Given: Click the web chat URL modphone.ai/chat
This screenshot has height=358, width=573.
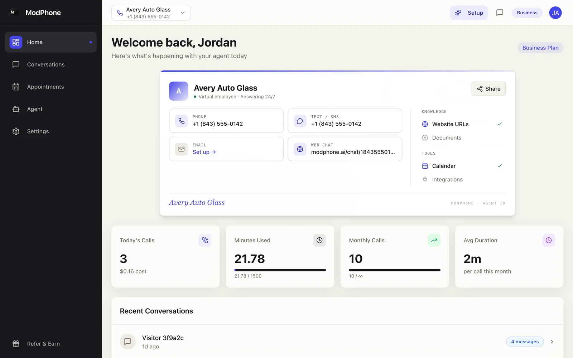Looking at the screenshot, I should click(x=353, y=152).
